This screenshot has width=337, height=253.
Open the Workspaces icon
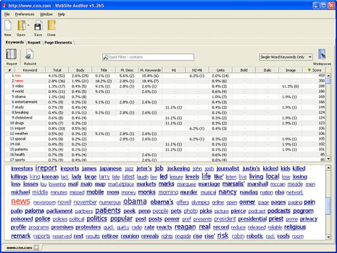[322, 54]
